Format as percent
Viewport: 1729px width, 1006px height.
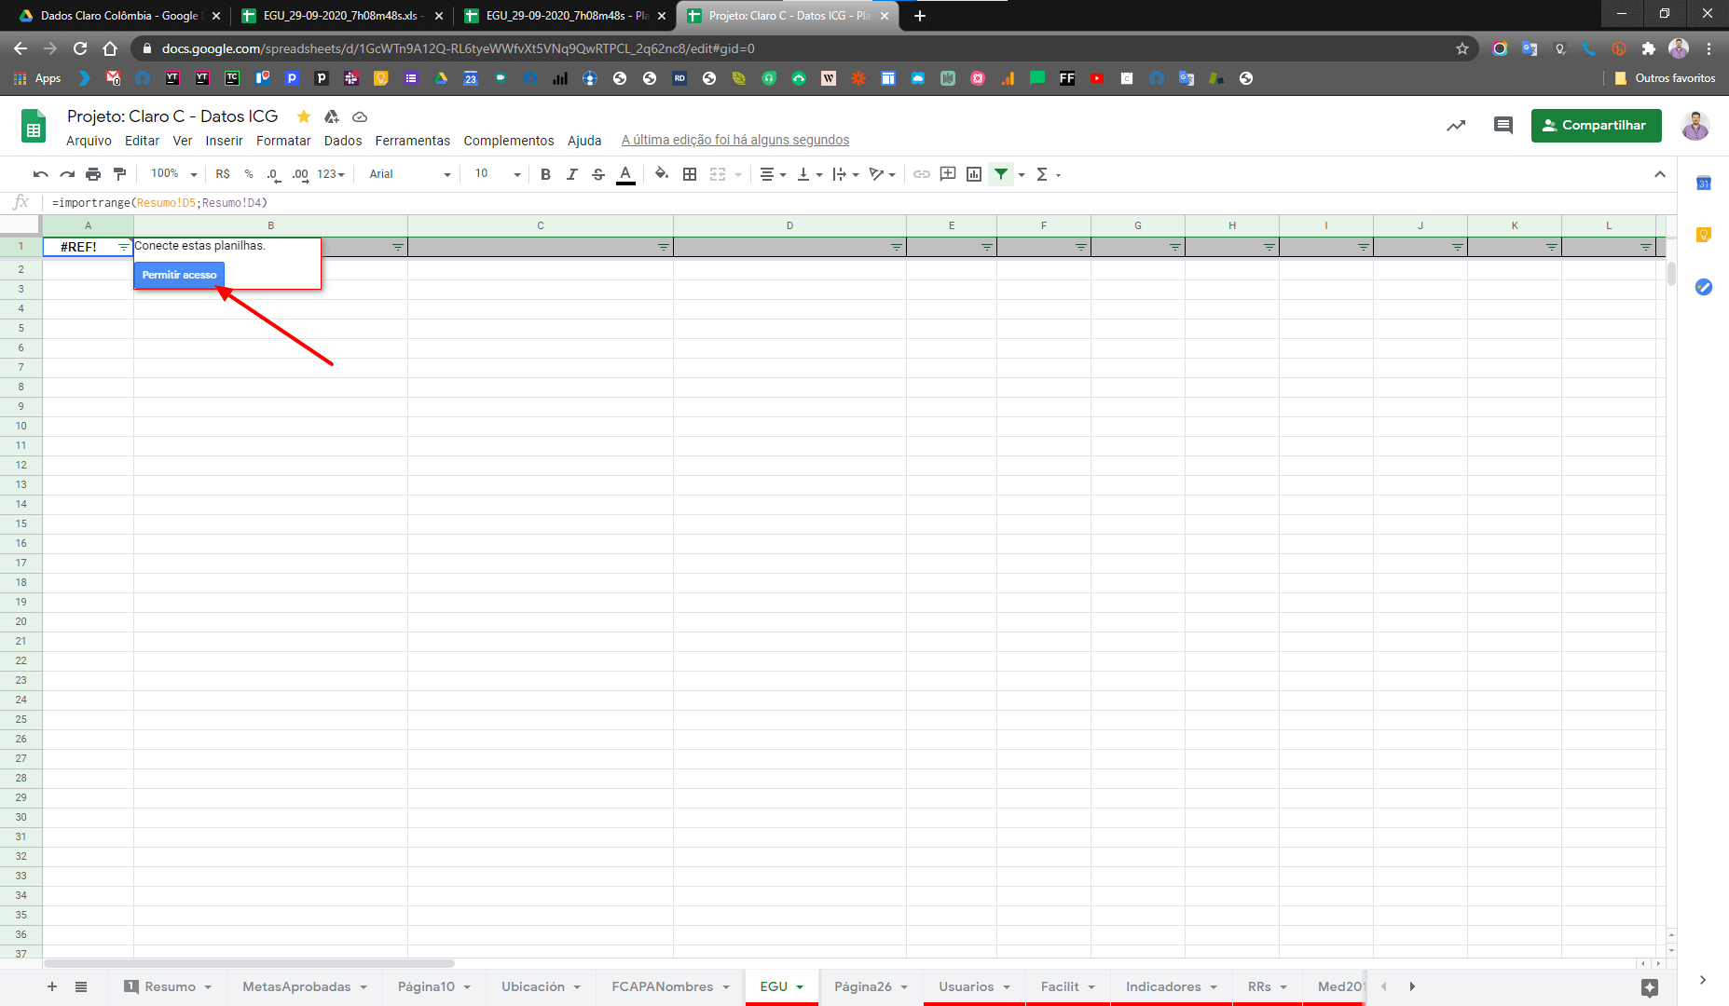(x=249, y=174)
